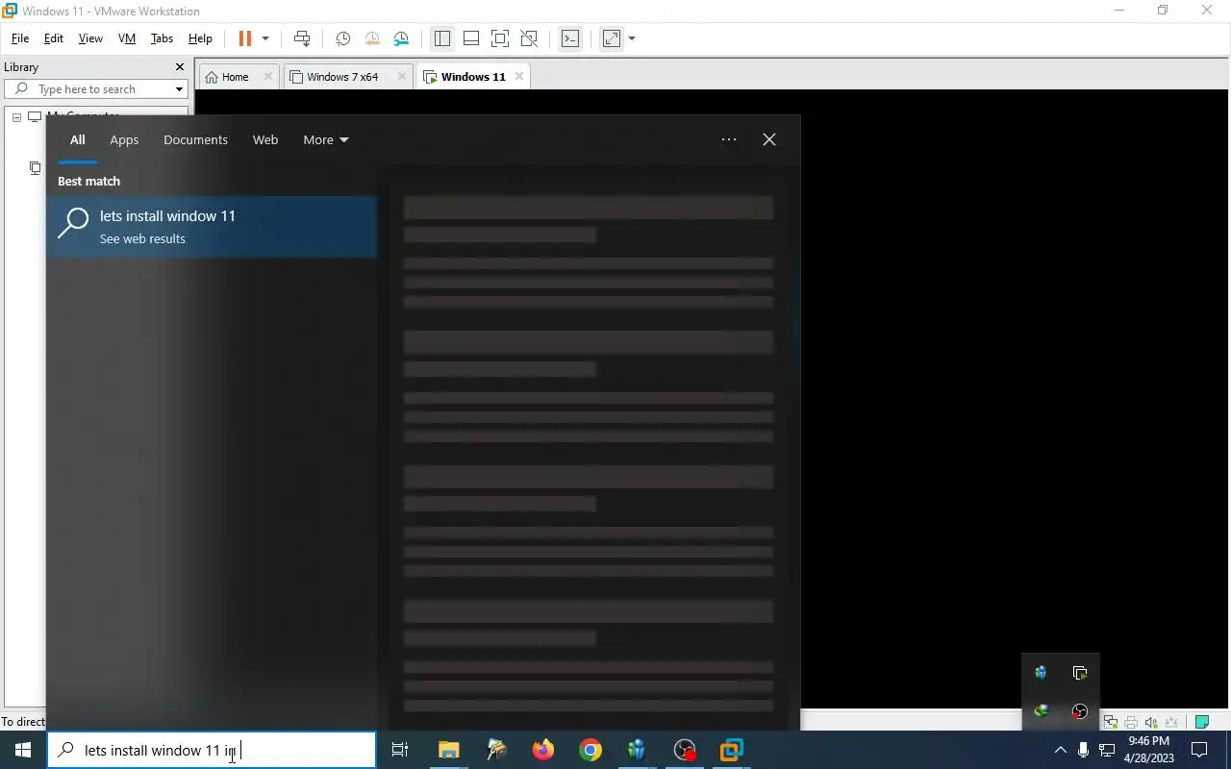Take a snapshot of this virtual machine
The width and height of the screenshot is (1231, 769).
point(342,38)
